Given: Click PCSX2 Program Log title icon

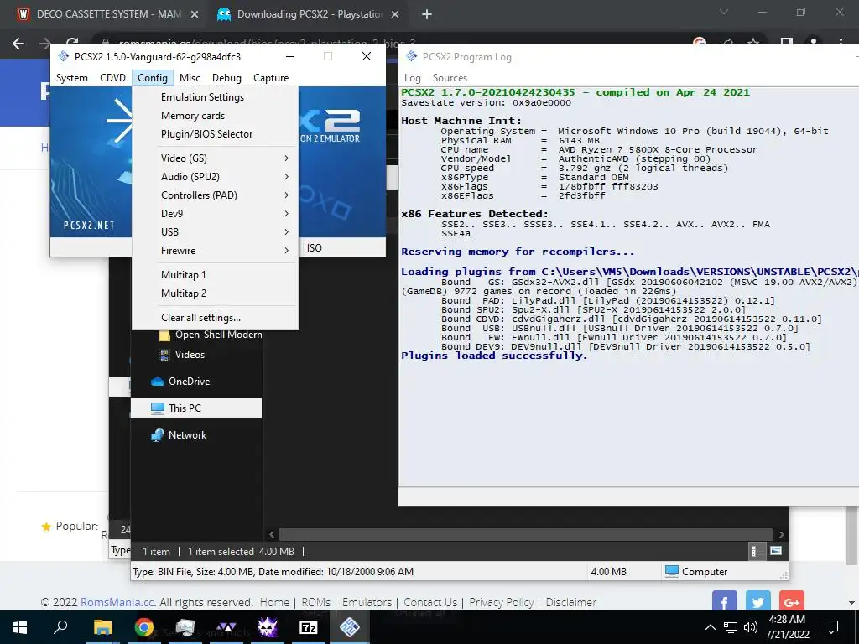Looking at the screenshot, I should pyautogui.click(x=411, y=56).
